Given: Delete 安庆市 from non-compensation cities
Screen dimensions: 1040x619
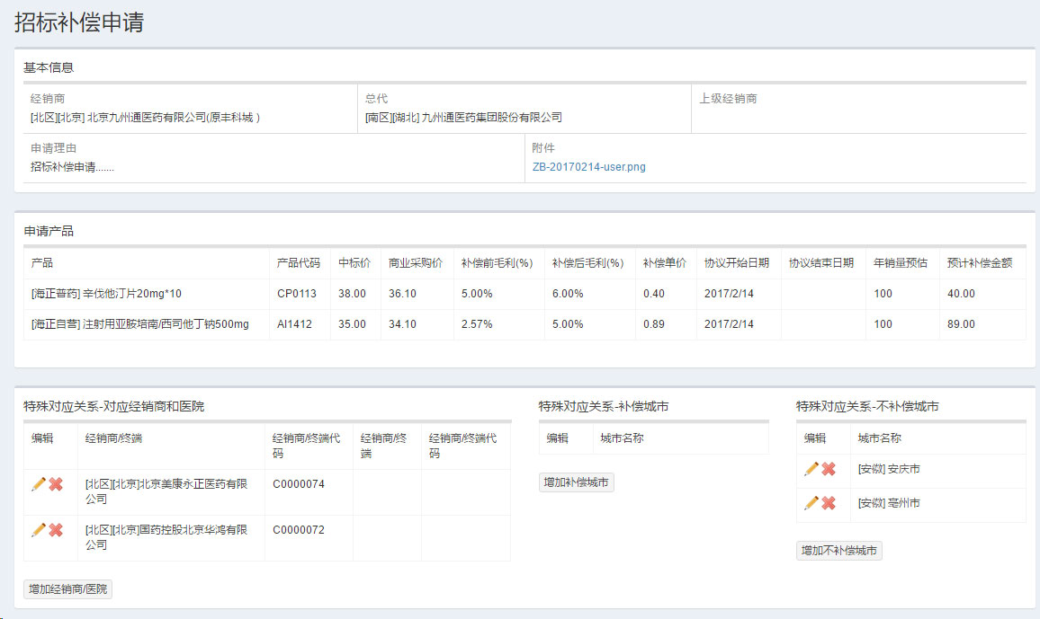Looking at the screenshot, I should pyautogui.click(x=829, y=469).
